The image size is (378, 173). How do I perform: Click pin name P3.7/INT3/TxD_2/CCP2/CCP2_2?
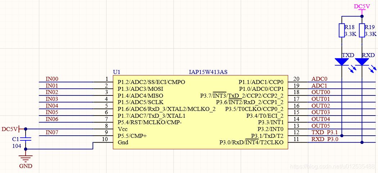coord(242,95)
